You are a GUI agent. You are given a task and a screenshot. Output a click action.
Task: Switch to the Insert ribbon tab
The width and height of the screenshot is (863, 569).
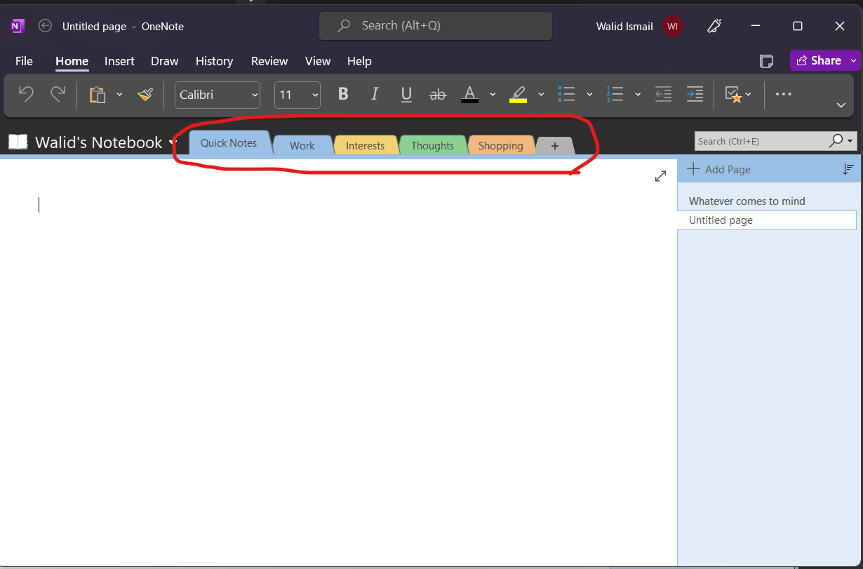[119, 61]
